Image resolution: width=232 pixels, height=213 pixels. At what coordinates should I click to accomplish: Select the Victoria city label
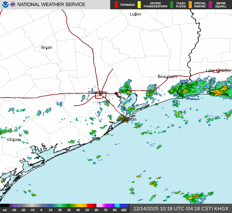(14, 139)
